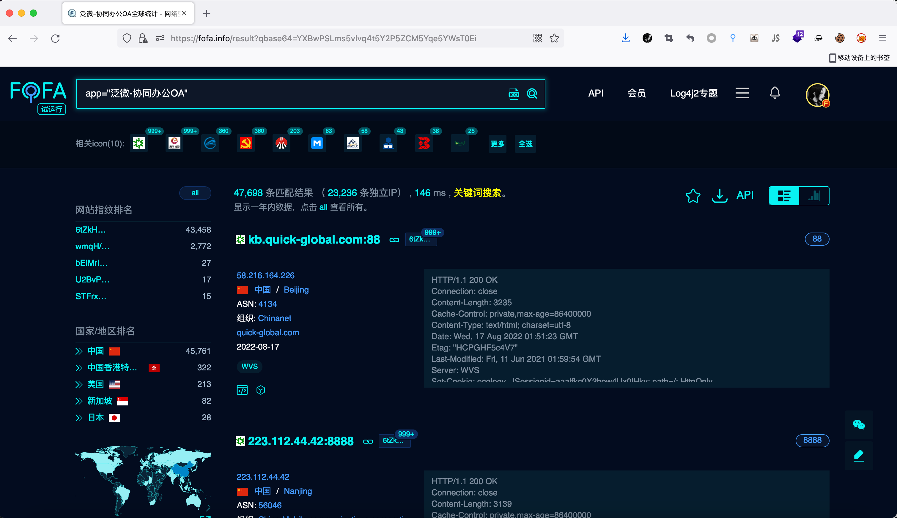The width and height of the screenshot is (897, 518).
Task: Open the notification bell
Action: 775,93
